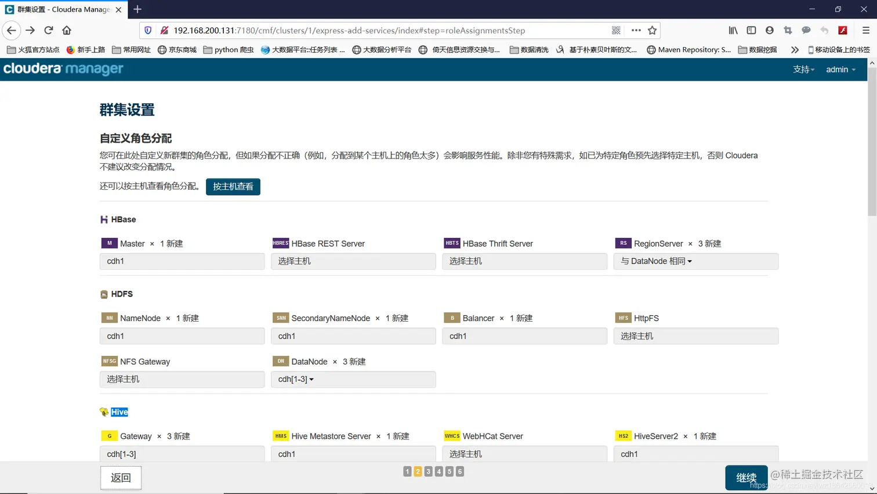The height and width of the screenshot is (494, 877).
Task: Click the 按主机查看 view by host button
Action: (233, 186)
